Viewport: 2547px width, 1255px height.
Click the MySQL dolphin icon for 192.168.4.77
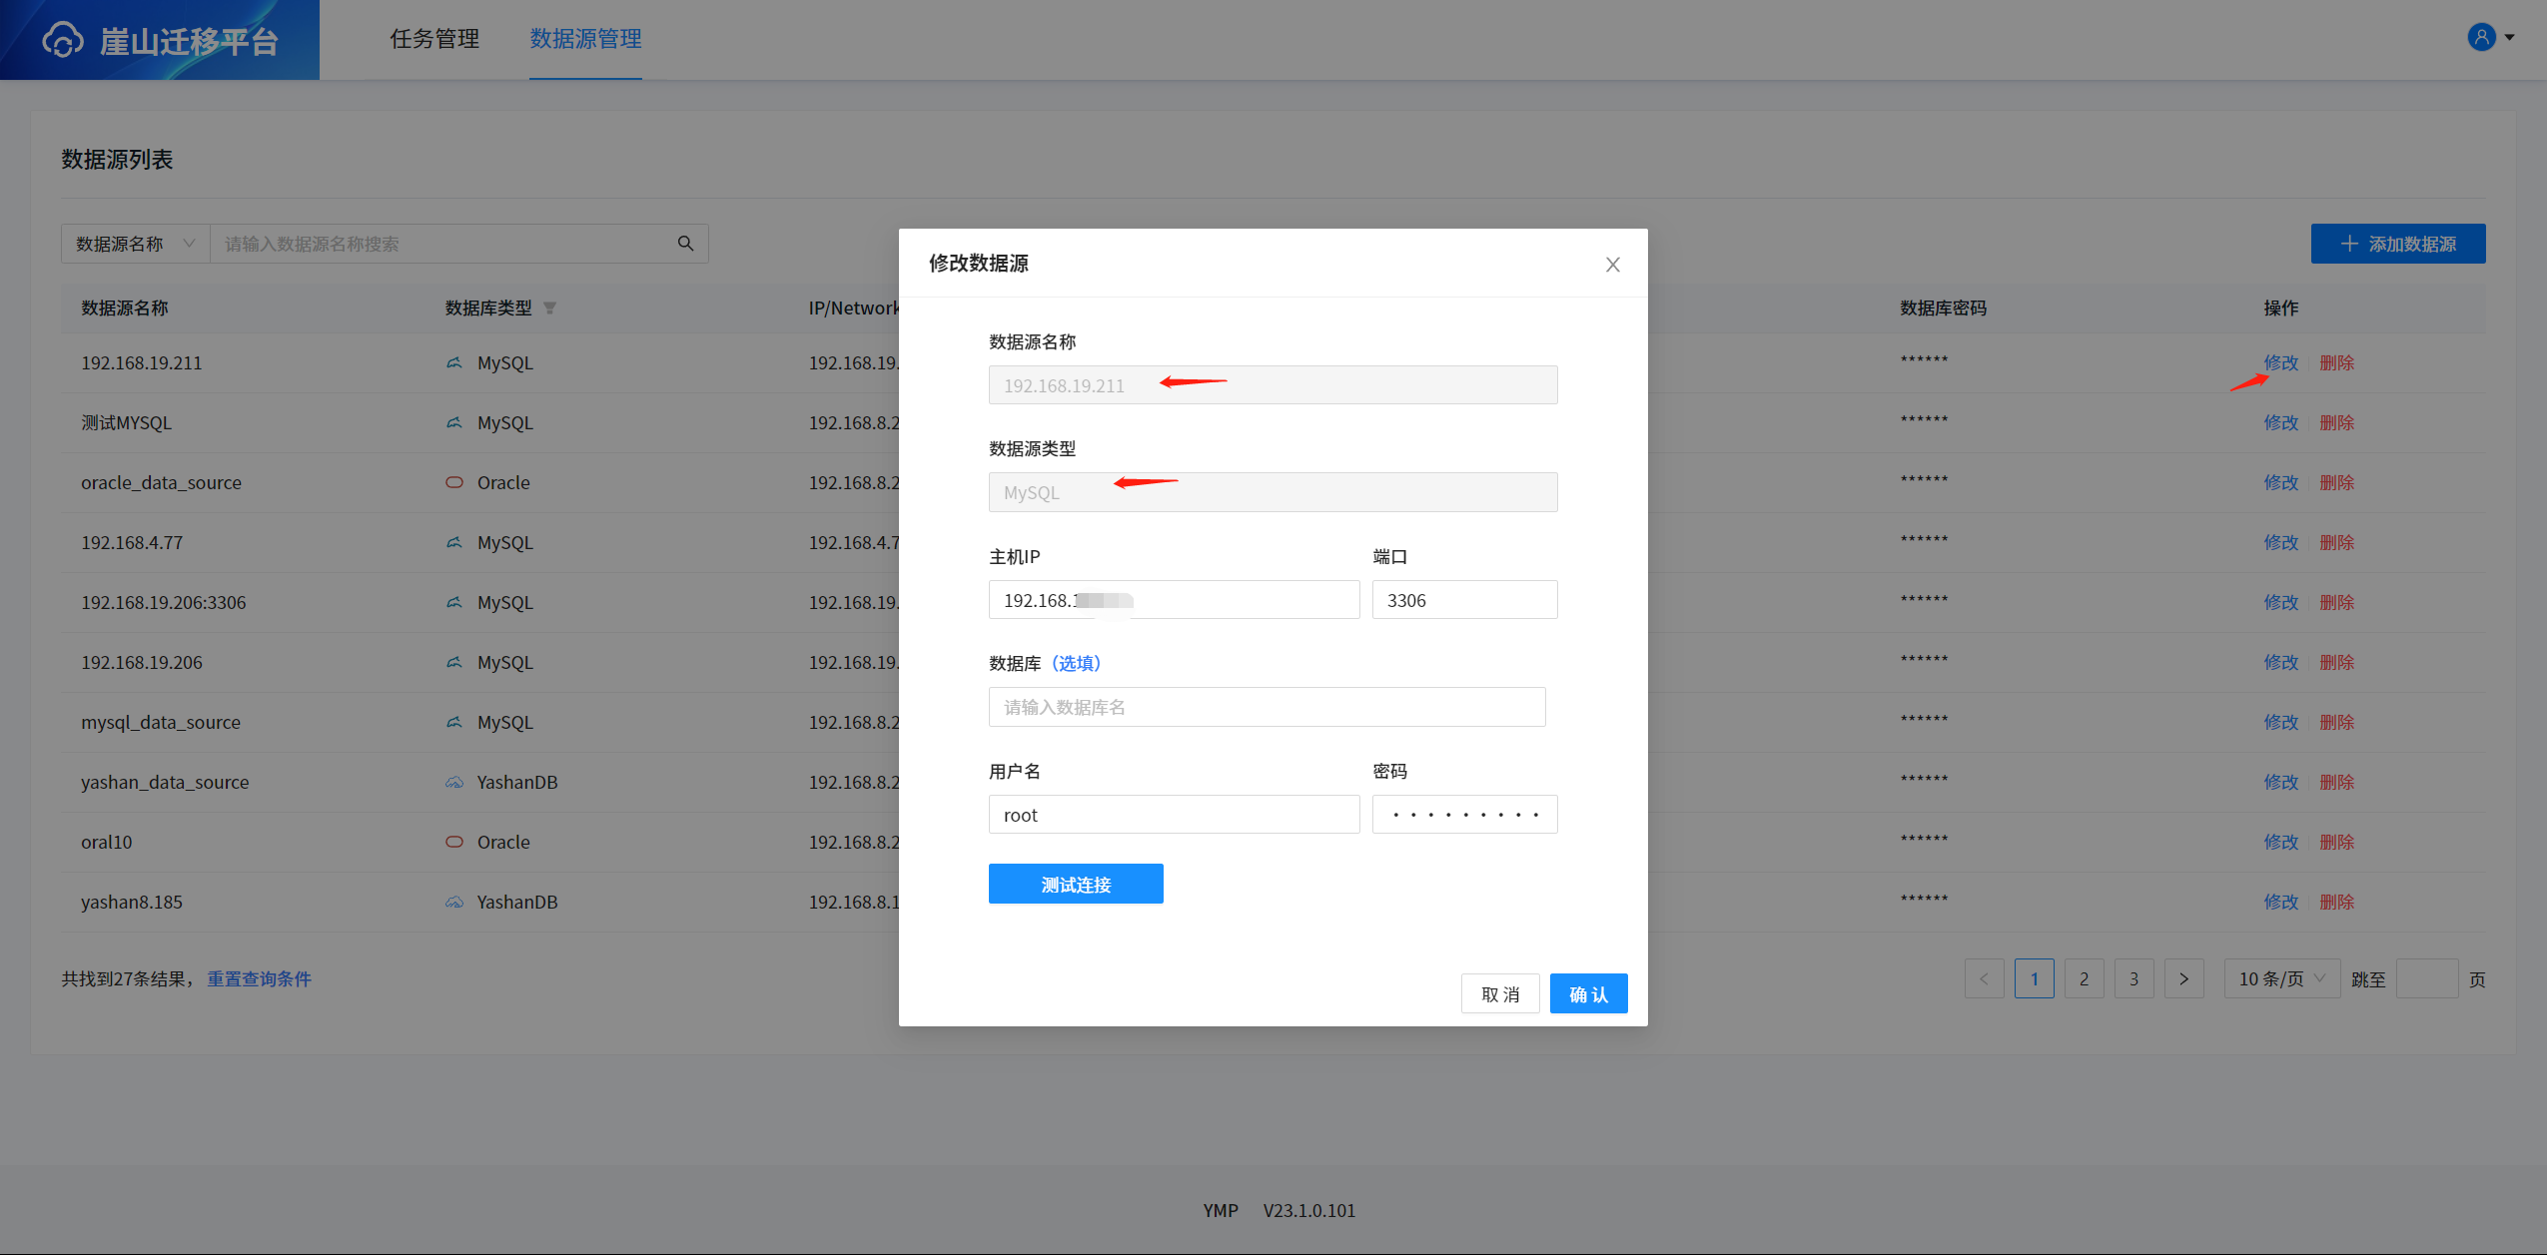454,542
